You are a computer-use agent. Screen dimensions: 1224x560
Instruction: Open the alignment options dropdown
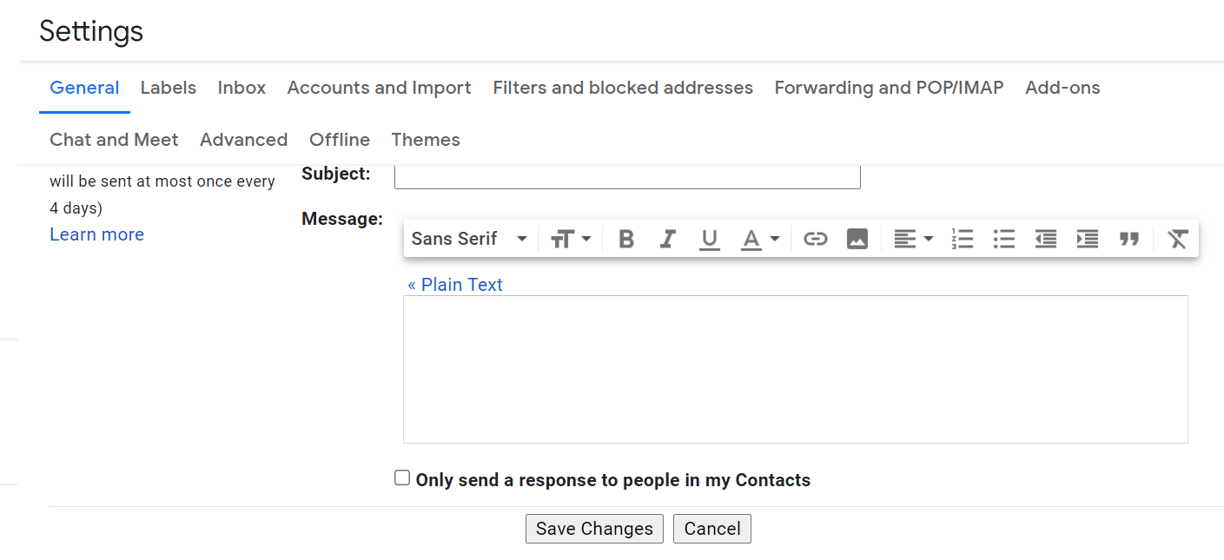click(x=913, y=239)
